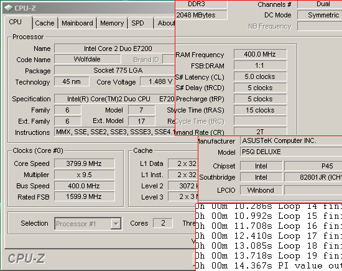Switch to the Mainboard tab
The height and width of the screenshot is (271, 342).
pos(78,23)
